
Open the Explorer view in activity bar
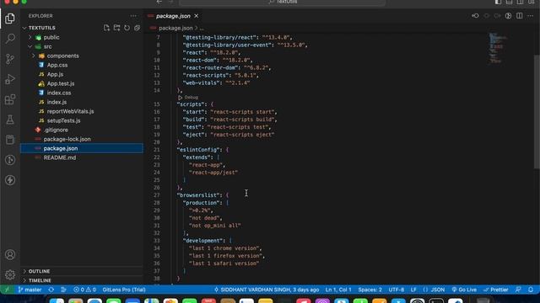(10, 19)
